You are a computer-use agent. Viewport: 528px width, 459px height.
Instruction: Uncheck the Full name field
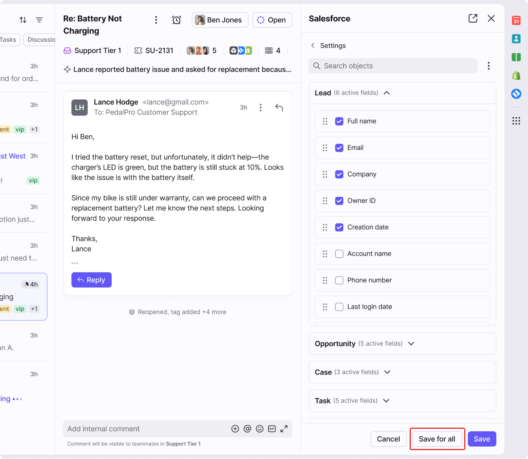339,121
